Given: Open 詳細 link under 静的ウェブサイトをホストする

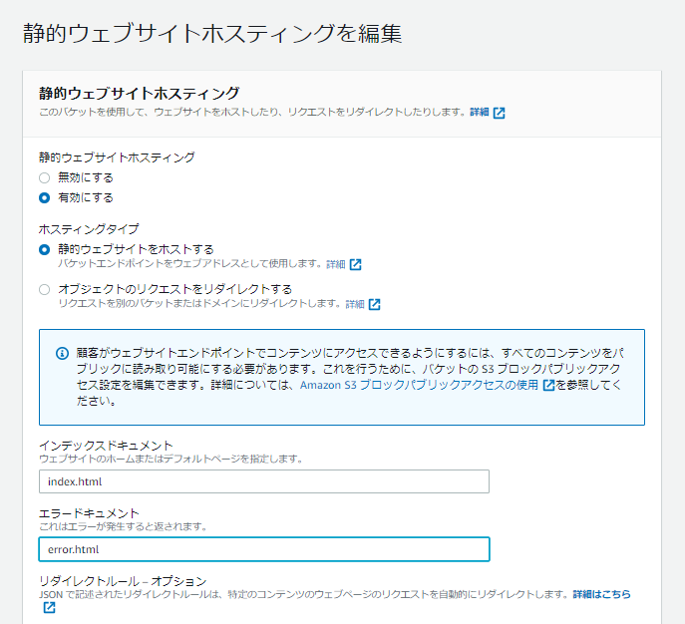Looking at the screenshot, I should pyautogui.click(x=335, y=264).
